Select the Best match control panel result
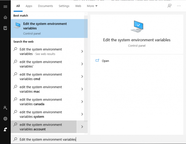Viewport: 186px width, 144px height. (x=49, y=28)
